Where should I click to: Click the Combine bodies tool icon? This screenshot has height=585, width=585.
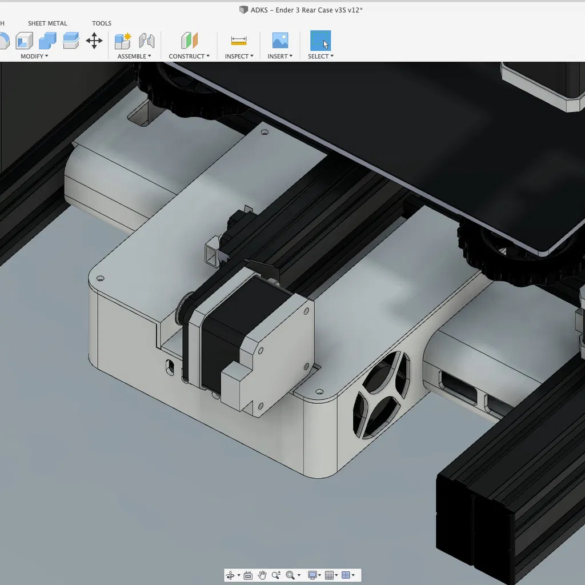(x=47, y=41)
